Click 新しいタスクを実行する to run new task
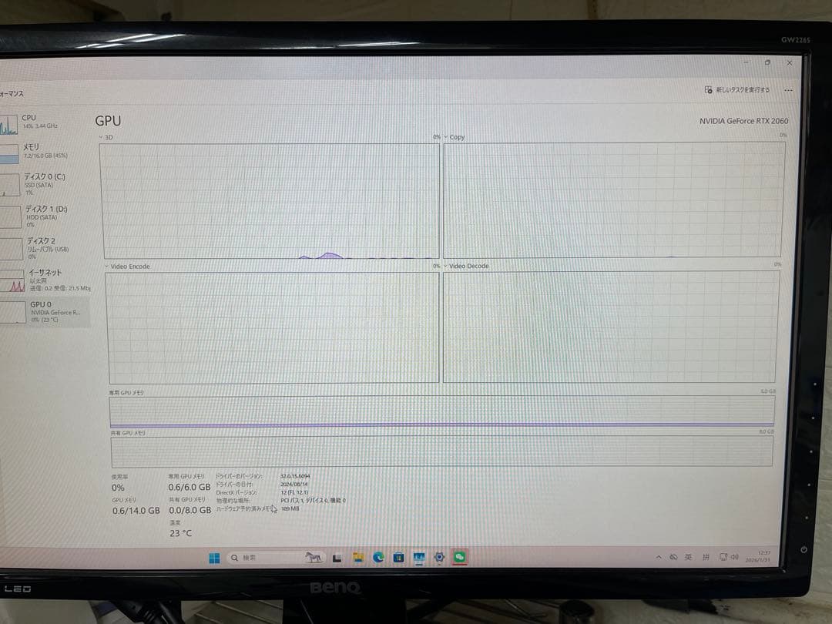 [736, 90]
